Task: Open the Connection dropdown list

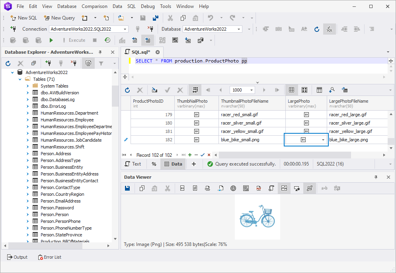Action: tap(125, 29)
